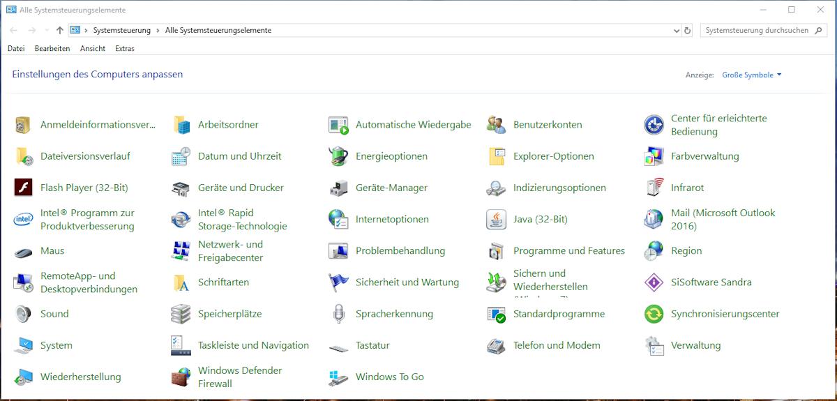Click the Windows To Go icon
Viewport: 837px width, 401px height.
338,377
